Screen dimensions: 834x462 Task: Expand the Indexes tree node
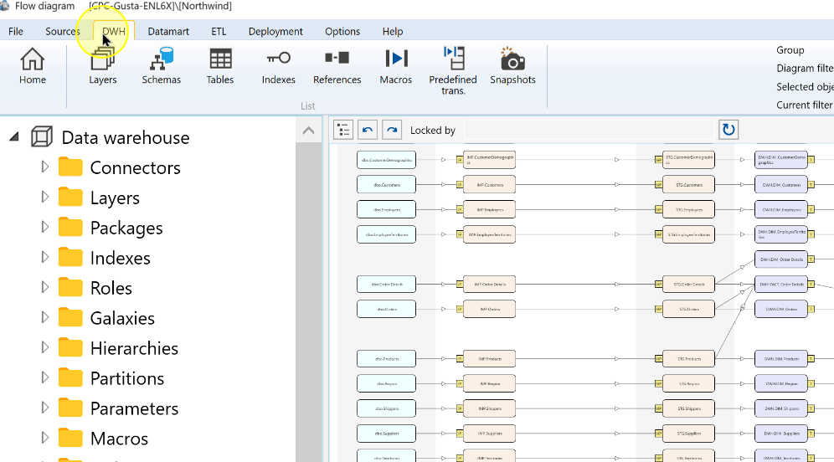tap(45, 257)
